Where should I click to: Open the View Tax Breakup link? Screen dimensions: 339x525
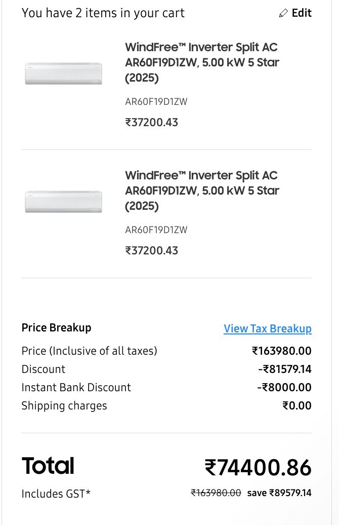[x=268, y=328]
